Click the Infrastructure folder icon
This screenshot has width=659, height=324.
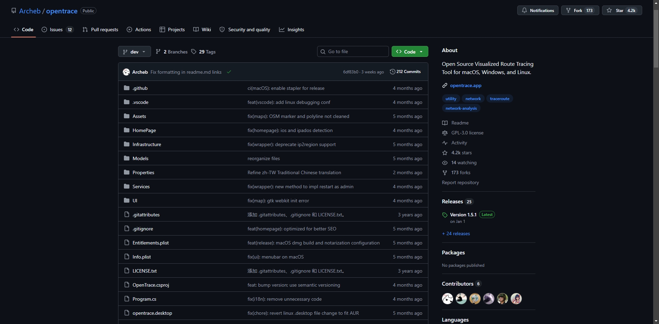coord(127,144)
